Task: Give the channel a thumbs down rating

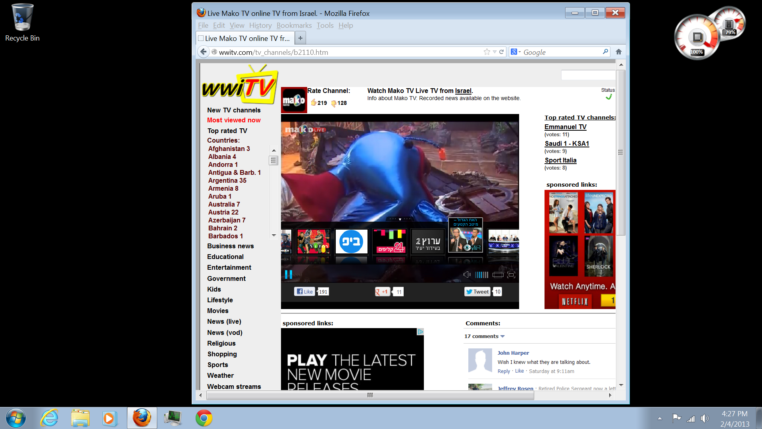Action: point(334,103)
